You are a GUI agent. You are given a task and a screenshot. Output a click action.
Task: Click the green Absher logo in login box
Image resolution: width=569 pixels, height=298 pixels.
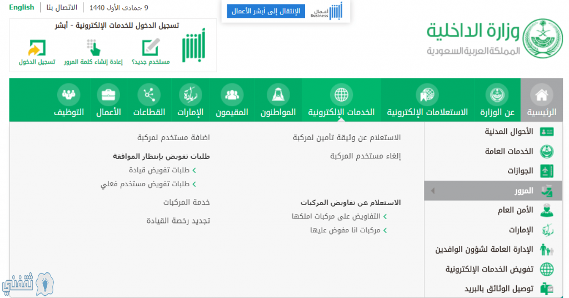[x=193, y=45]
